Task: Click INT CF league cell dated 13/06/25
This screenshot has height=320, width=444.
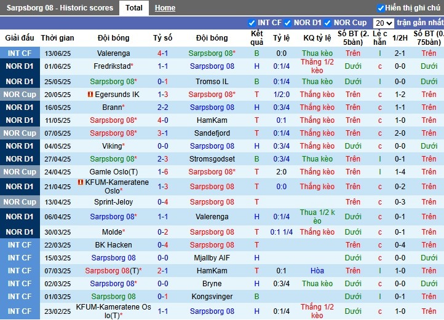Action: click(20, 53)
